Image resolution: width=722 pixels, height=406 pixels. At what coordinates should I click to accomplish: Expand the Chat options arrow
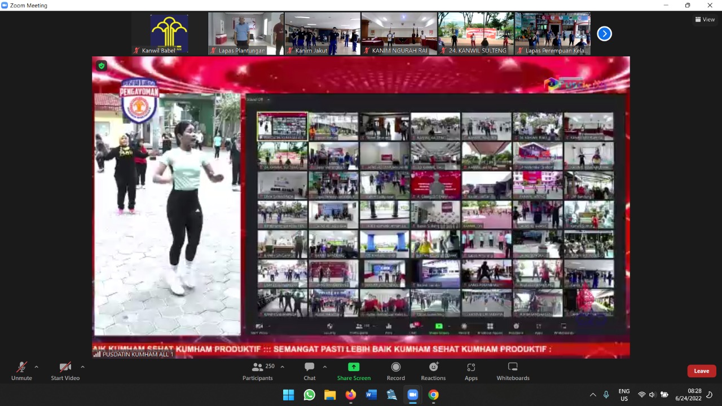(x=324, y=367)
